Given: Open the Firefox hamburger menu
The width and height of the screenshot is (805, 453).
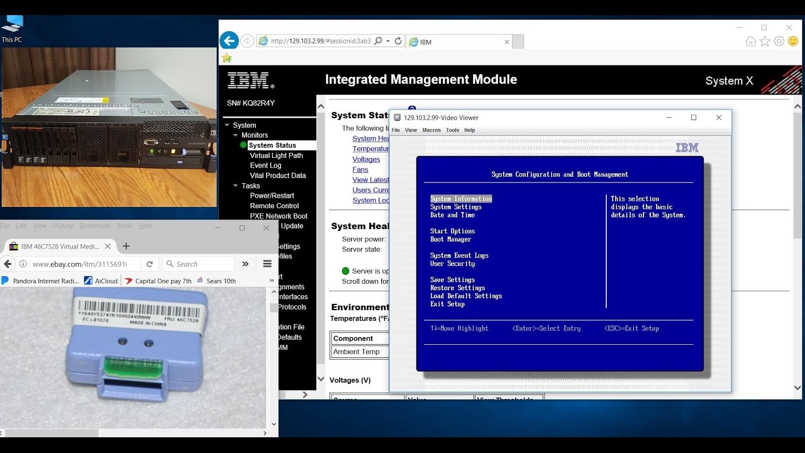Looking at the screenshot, I should 267,264.
